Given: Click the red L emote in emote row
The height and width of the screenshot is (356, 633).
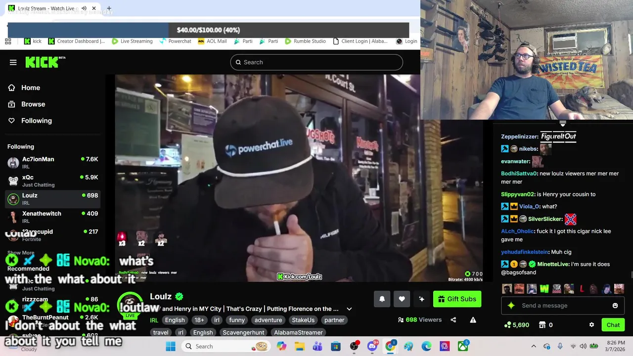Looking at the screenshot, I should 582,289.
